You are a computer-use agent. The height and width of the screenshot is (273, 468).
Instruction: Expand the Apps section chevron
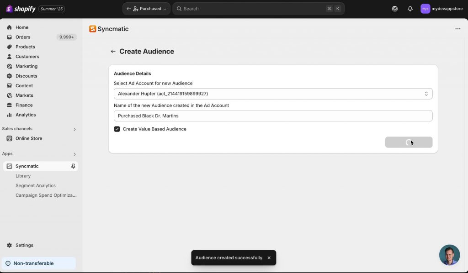pyautogui.click(x=74, y=154)
